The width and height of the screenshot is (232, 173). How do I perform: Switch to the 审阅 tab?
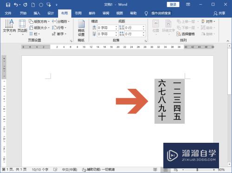pyautogui.click(x=106, y=13)
